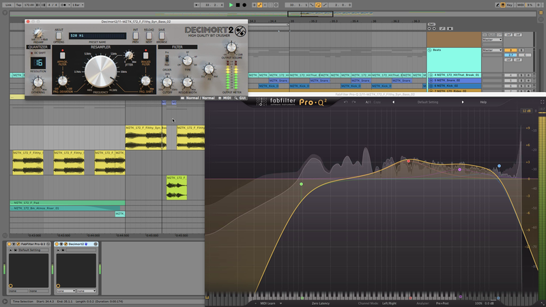Click the Decimort preset name display
This screenshot has height=307, width=546.
[x=98, y=35]
